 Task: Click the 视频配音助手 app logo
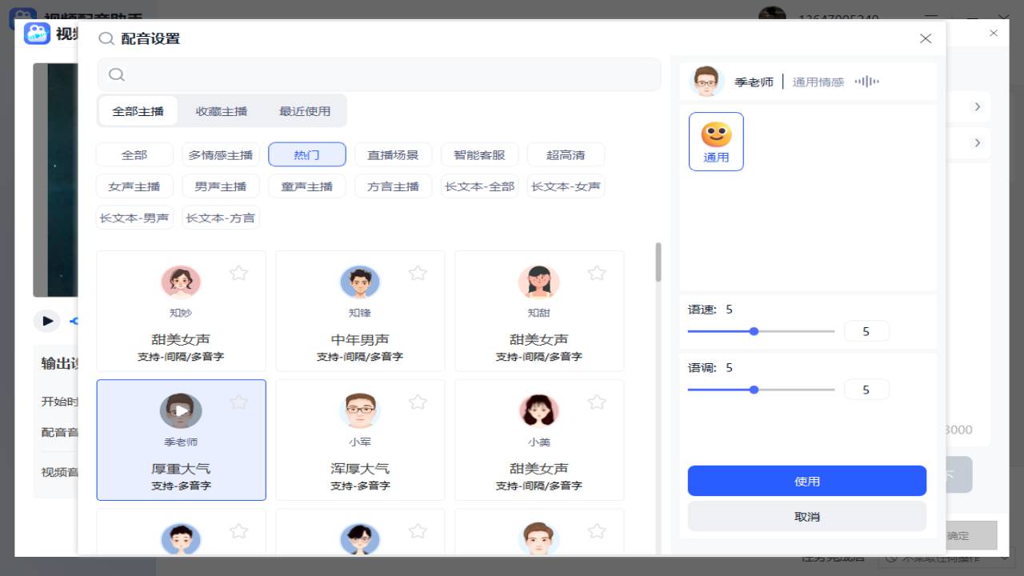click(37, 33)
